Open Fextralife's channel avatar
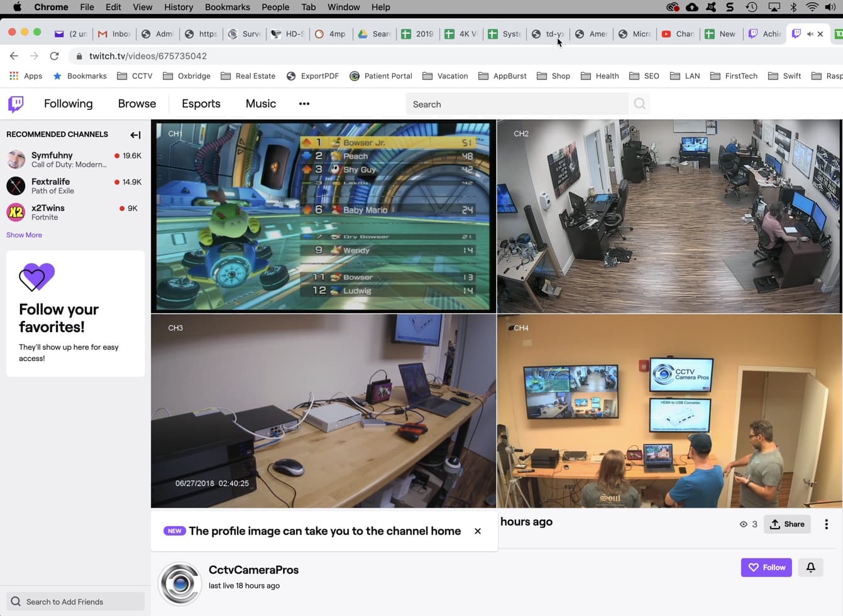 point(16,186)
